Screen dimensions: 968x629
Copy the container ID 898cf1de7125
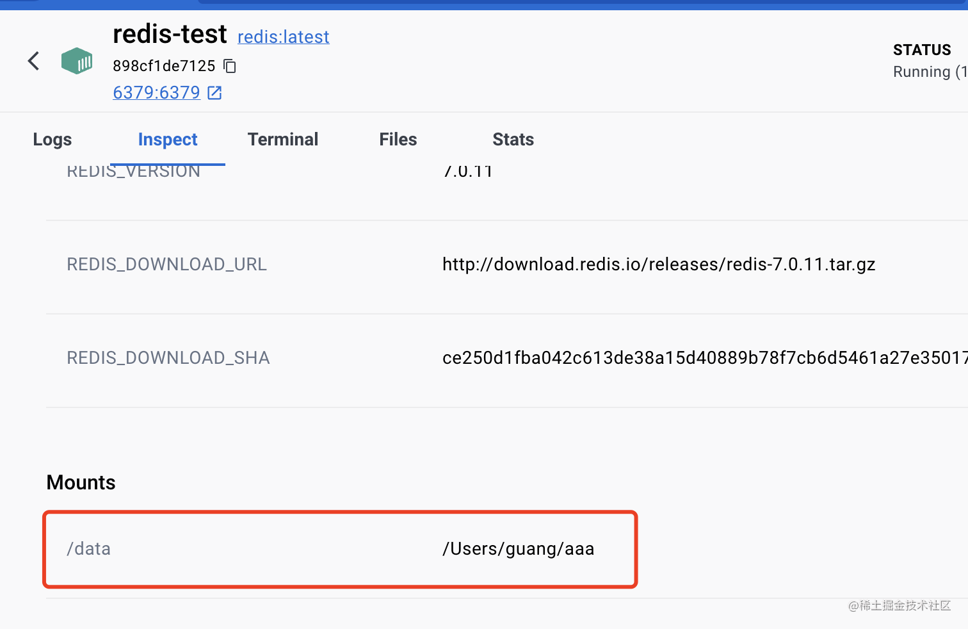[230, 66]
